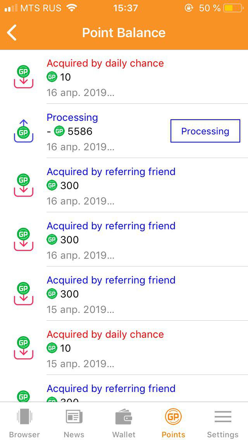248x440 pixels.
Task: Tap the green GP coin next to 5586
Action: pyautogui.click(x=59, y=131)
